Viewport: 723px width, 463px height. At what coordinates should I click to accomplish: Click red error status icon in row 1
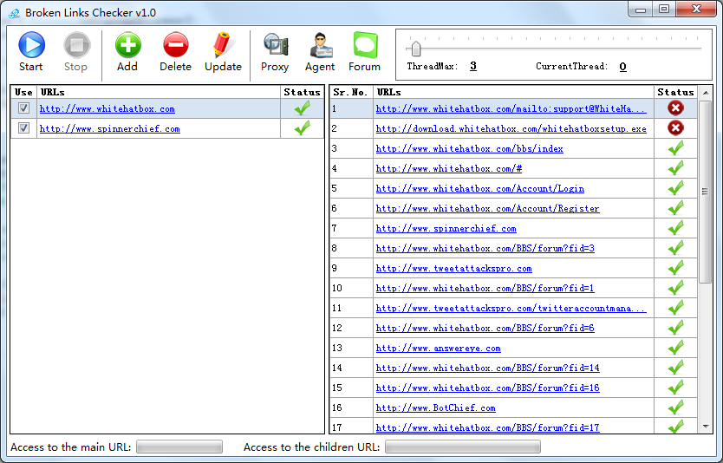[675, 108]
